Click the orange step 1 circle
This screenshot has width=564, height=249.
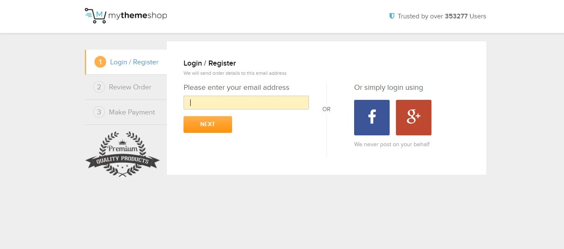[100, 62]
